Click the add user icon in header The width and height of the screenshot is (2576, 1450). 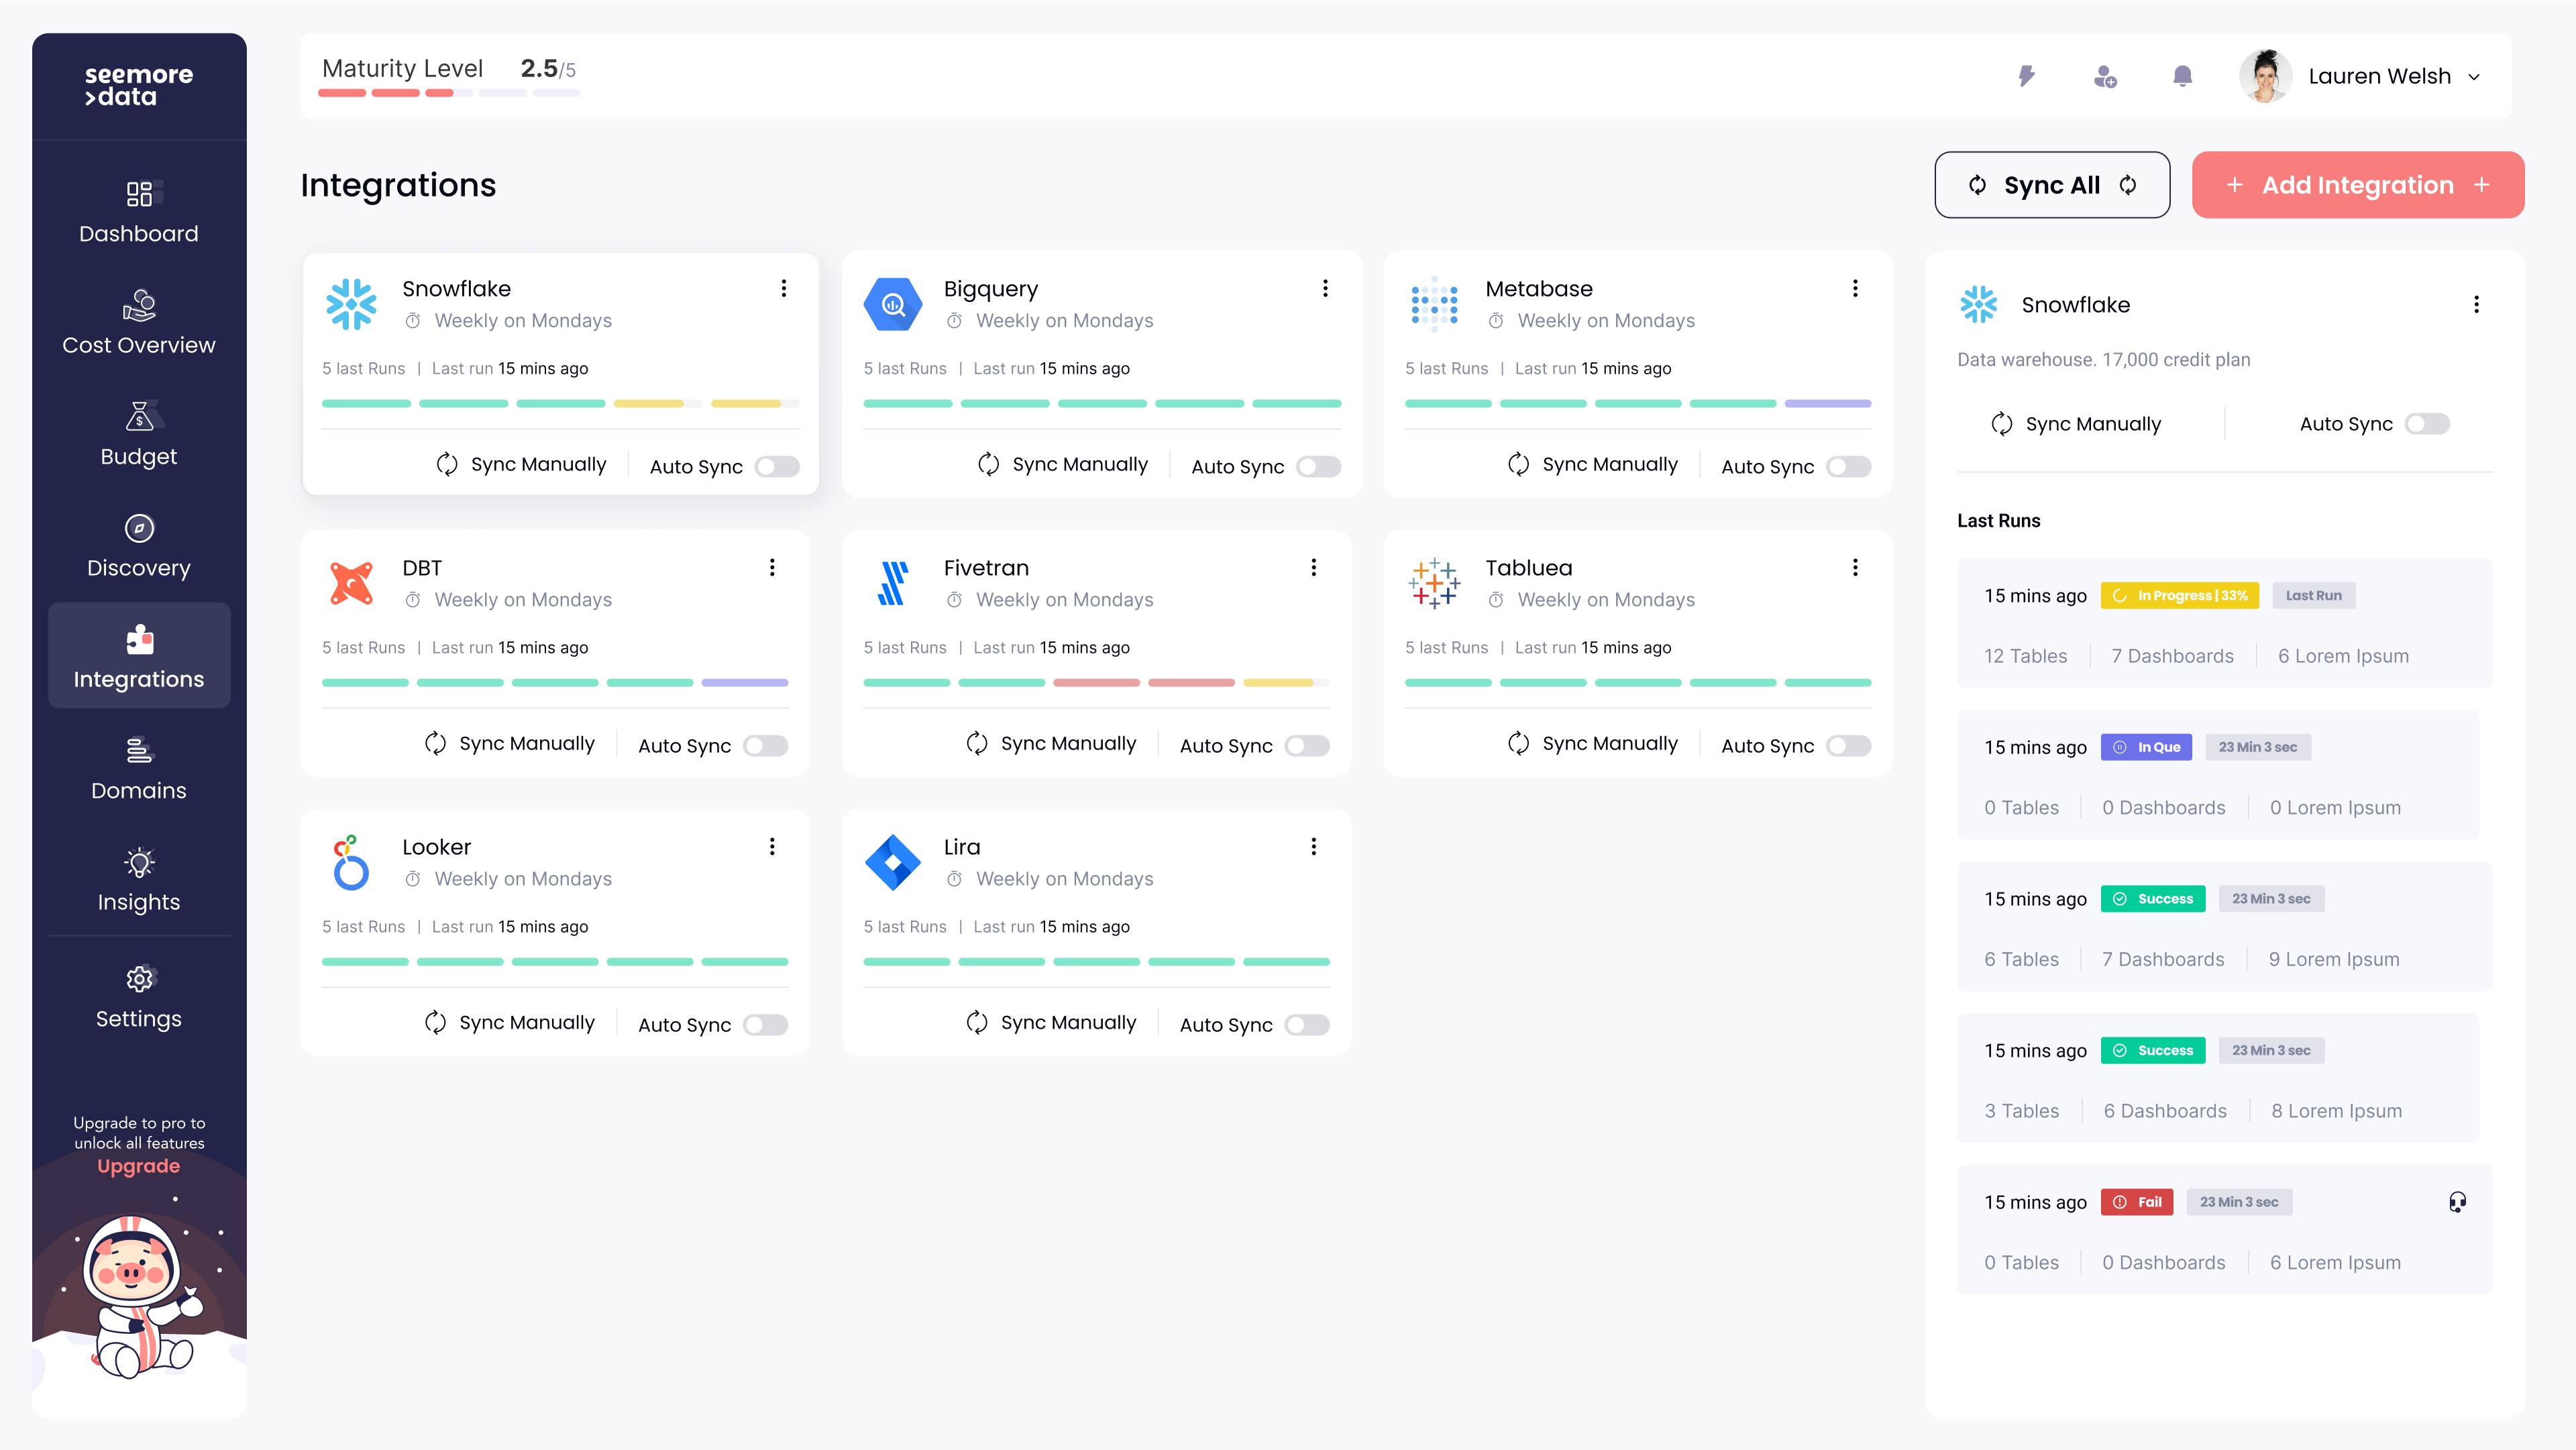[2105, 76]
